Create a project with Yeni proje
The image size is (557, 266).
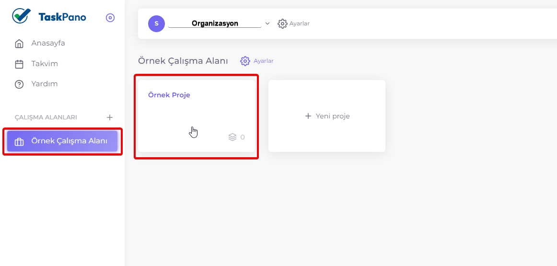[x=327, y=116]
